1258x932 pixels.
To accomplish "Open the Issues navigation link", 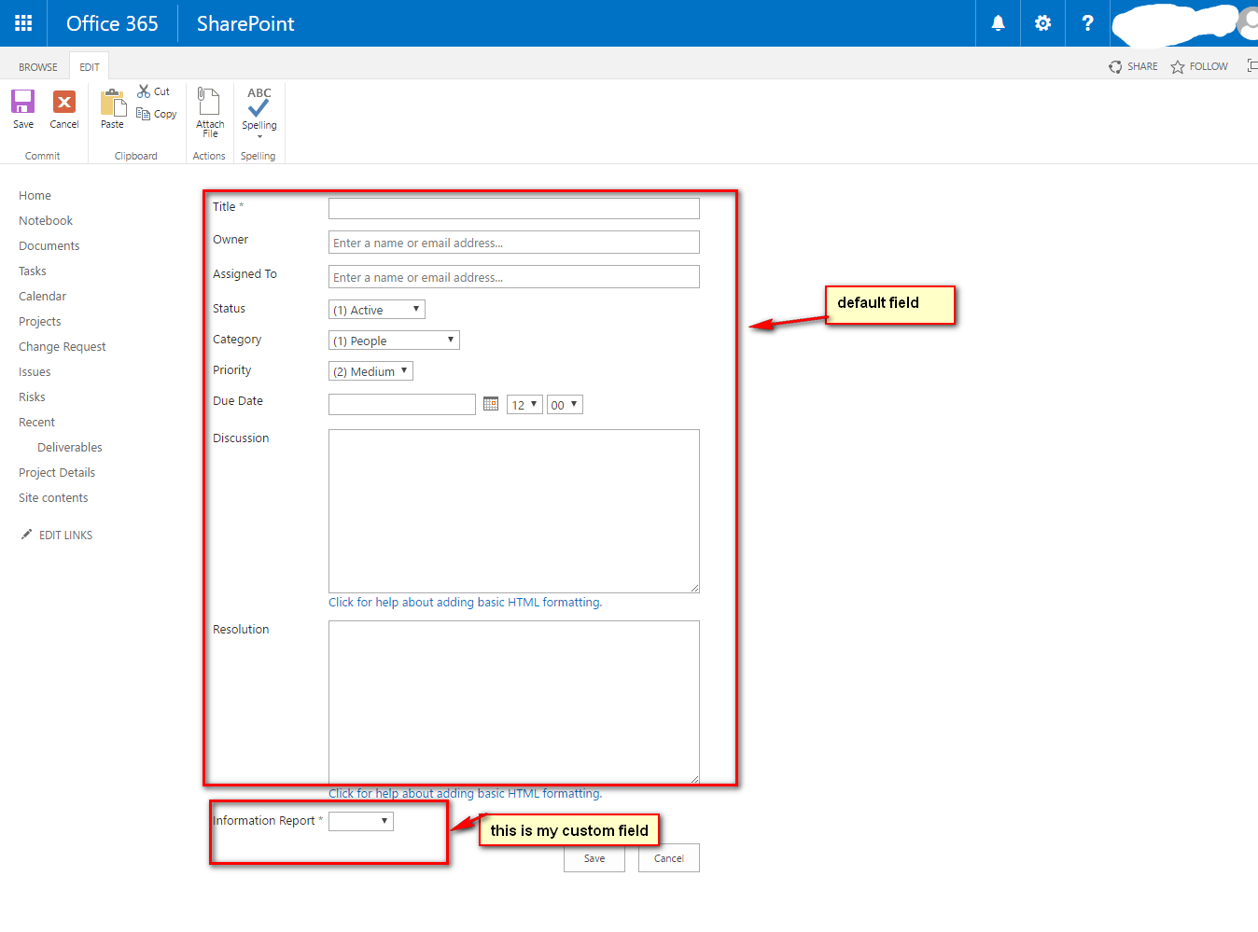I will point(35,372).
